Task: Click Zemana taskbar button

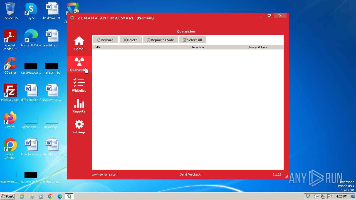Action: 69,196
